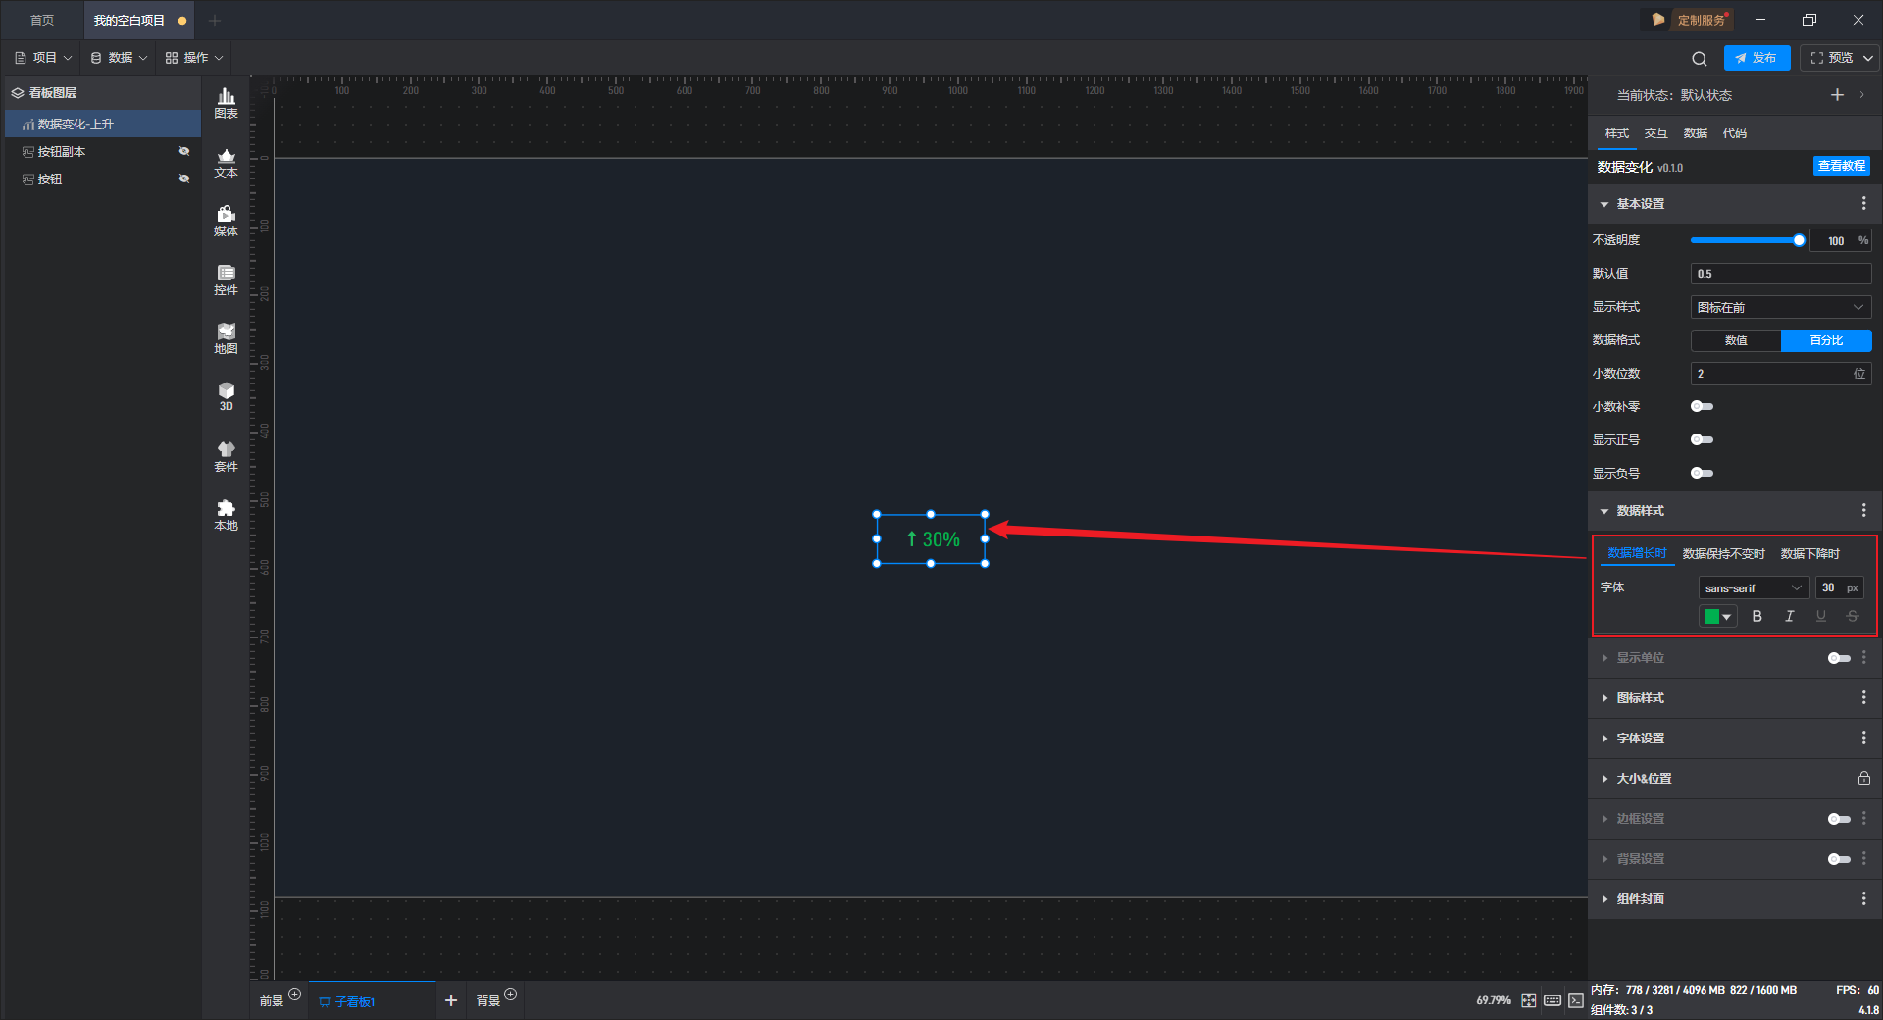Select the 地图 map components icon

(226, 338)
